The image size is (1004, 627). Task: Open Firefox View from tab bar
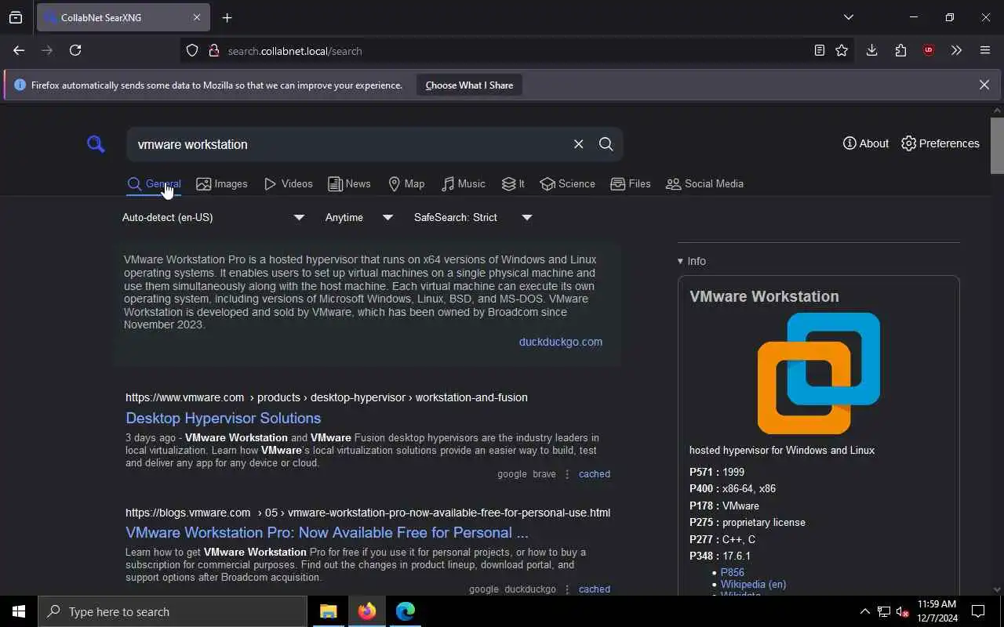click(x=16, y=17)
